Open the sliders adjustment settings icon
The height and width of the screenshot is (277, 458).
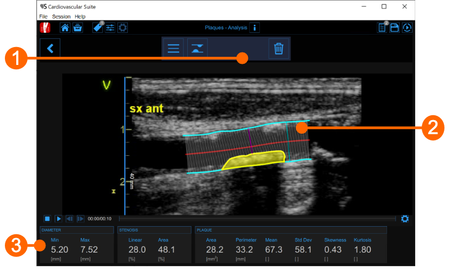click(x=110, y=28)
